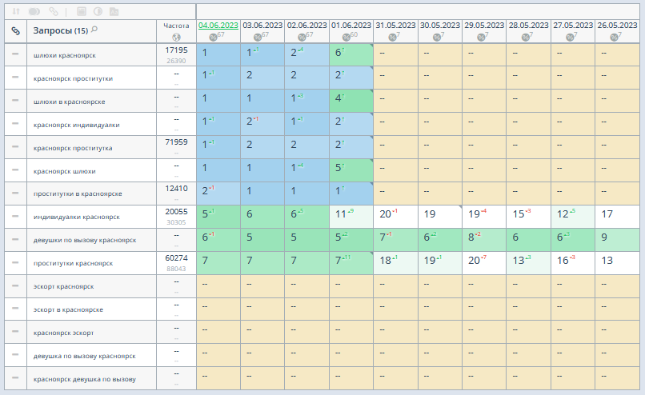
Task: Click the chain link icon in toolbar
Action: click(54, 12)
